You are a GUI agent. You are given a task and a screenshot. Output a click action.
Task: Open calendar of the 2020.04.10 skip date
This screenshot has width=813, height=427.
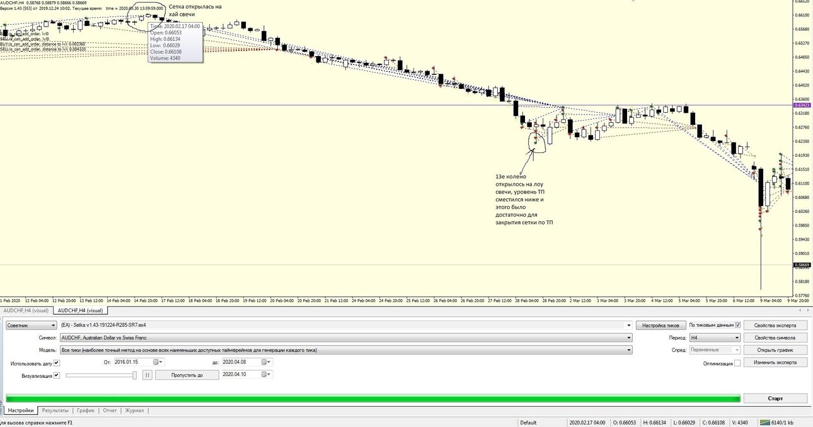[267, 374]
